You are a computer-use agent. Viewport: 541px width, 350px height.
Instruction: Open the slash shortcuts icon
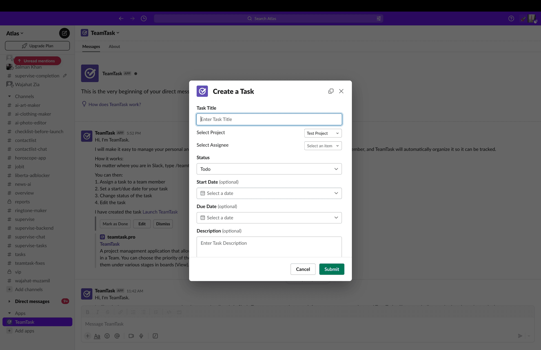[155, 336]
